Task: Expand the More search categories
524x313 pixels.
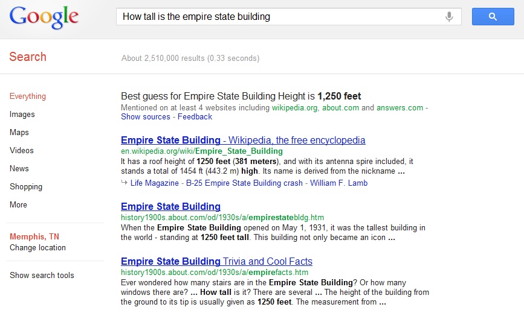Action: pos(18,205)
